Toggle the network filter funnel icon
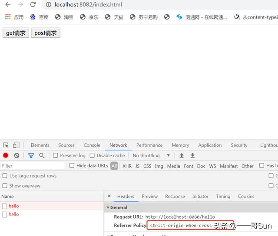The width and height of the screenshot is (278, 236). point(31,155)
